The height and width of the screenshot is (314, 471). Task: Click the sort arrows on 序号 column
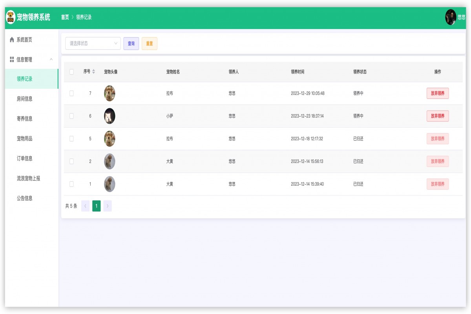tap(93, 71)
